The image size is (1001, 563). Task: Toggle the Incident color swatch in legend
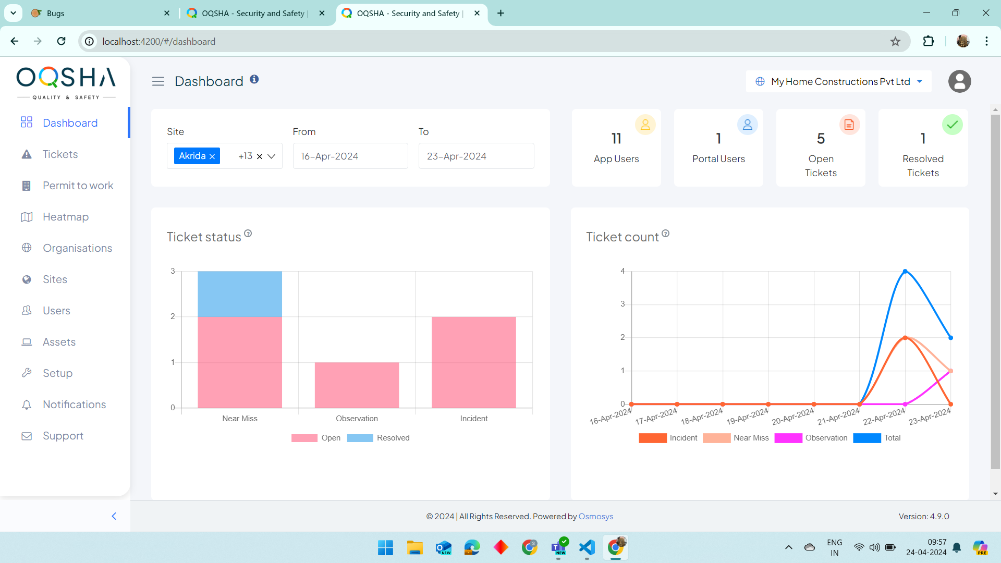click(x=653, y=438)
